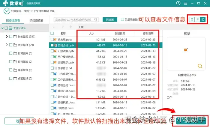Enable 仅显示删除项 checkbox
Viewport: 210px width, 128px height.
(122, 19)
